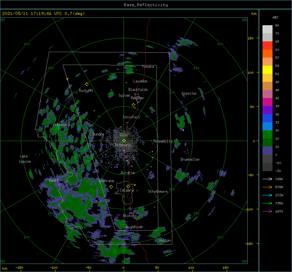Click the Lake Louise label

point(25,159)
